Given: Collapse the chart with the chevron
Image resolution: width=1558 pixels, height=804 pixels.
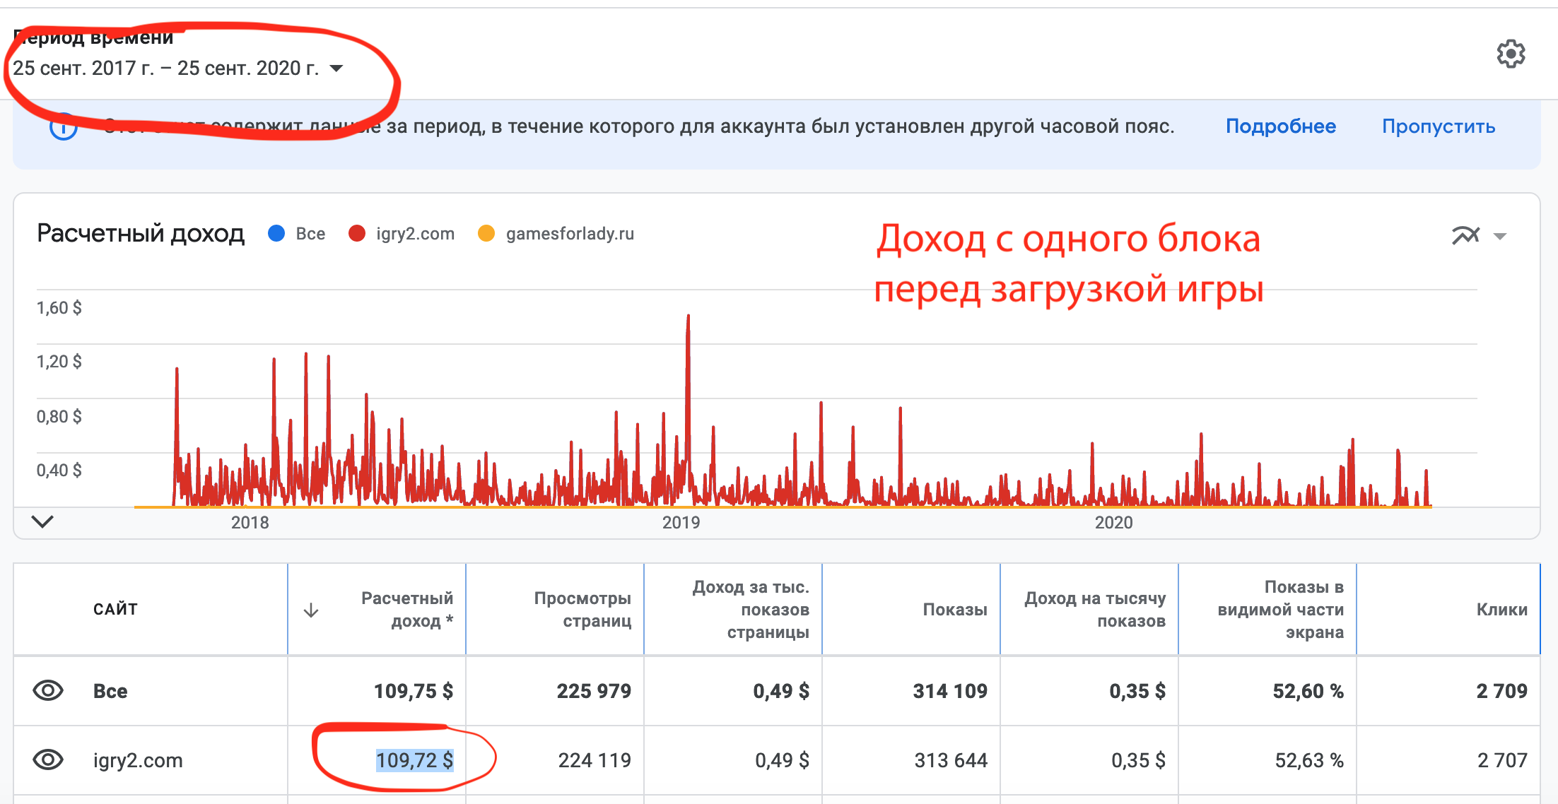Looking at the screenshot, I should point(42,522).
